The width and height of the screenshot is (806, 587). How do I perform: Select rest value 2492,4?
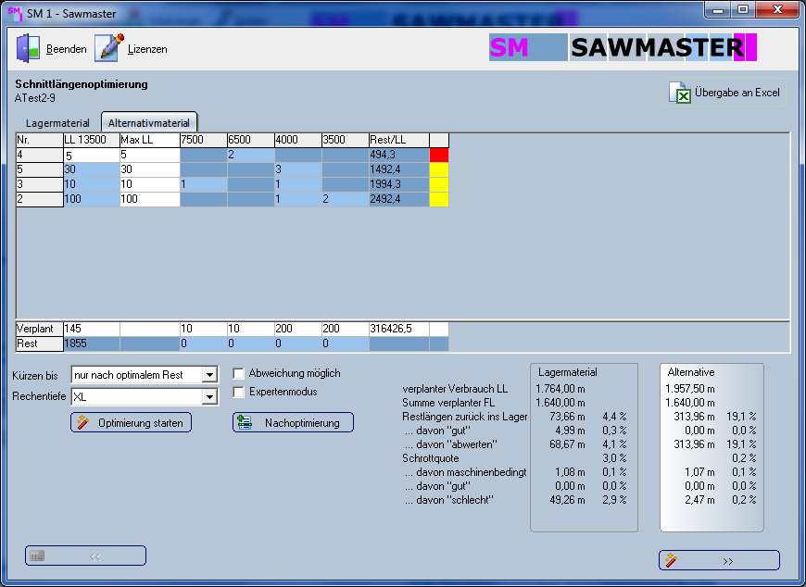[x=399, y=200]
